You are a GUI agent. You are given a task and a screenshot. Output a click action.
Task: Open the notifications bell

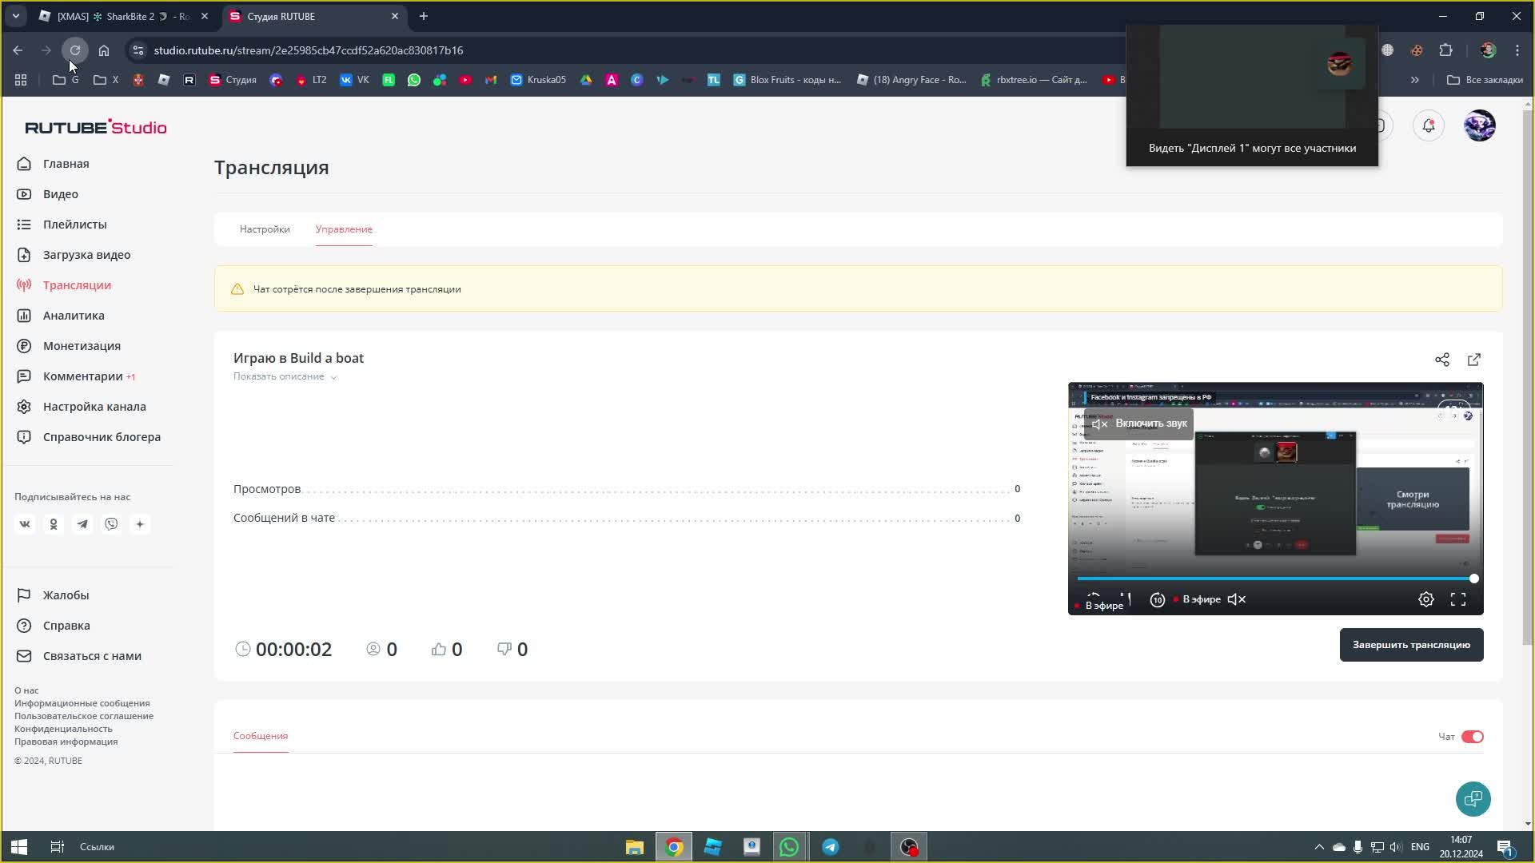pyautogui.click(x=1428, y=125)
